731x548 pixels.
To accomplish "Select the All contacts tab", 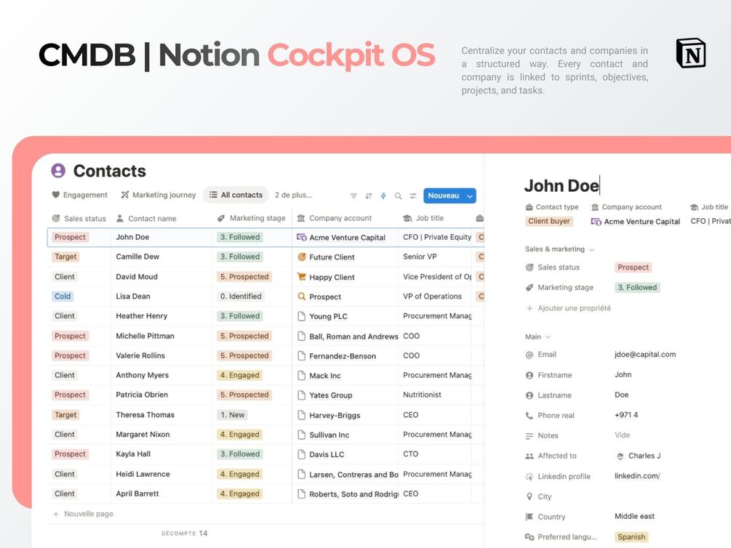I will pos(236,195).
